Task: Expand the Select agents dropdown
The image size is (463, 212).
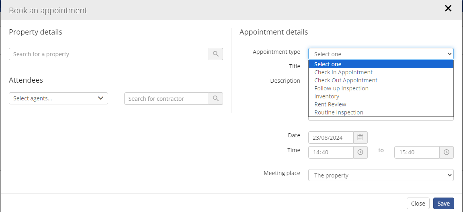Action: click(x=58, y=98)
